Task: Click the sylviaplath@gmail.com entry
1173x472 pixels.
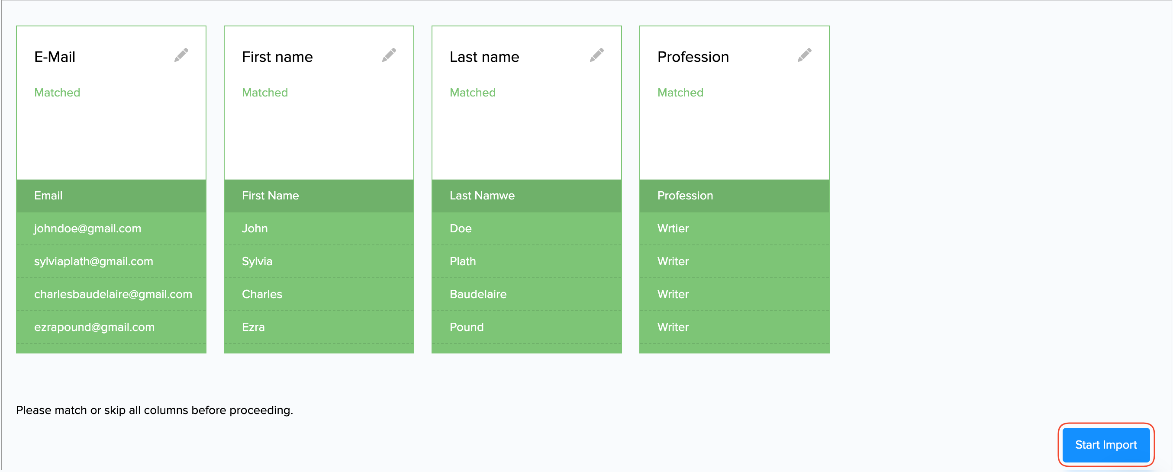Action: click(x=94, y=261)
